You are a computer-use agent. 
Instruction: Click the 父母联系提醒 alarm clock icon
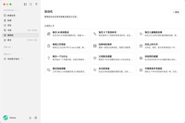click(95, 58)
